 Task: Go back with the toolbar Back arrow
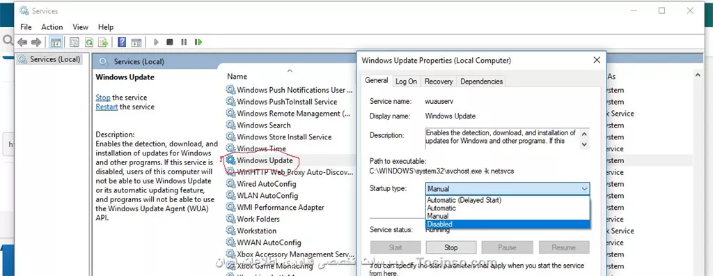22,43
